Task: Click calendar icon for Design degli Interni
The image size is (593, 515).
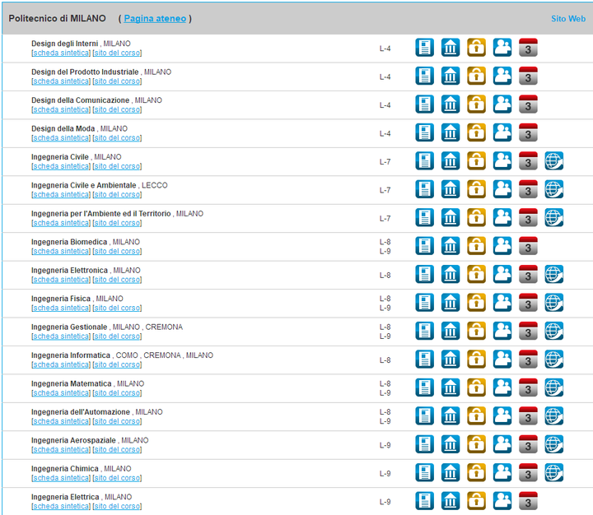Action: tap(528, 48)
